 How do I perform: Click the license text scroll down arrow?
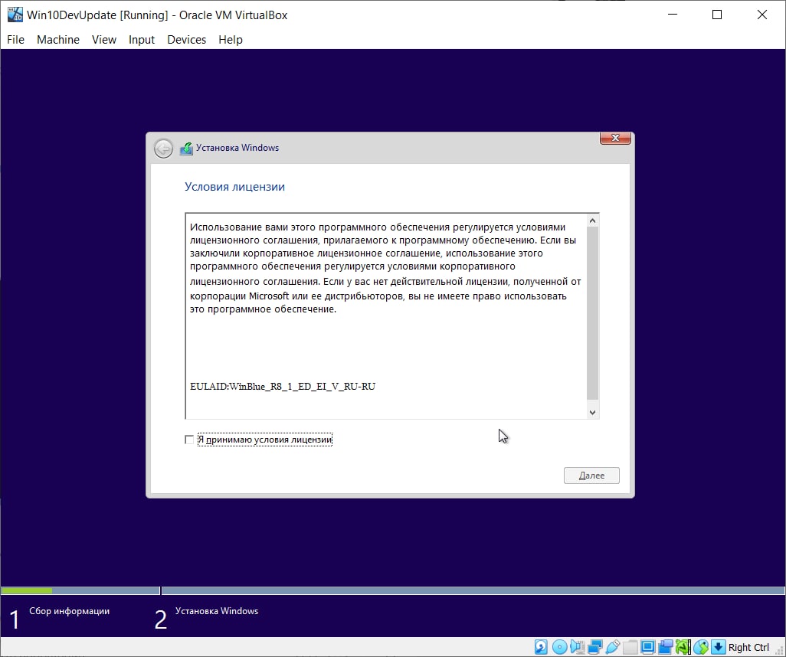click(592, 413)
